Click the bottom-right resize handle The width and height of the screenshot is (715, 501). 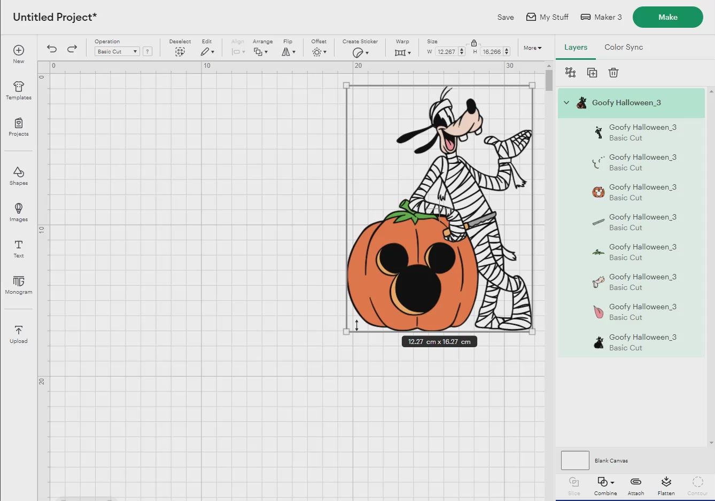[x=532, y=332]
